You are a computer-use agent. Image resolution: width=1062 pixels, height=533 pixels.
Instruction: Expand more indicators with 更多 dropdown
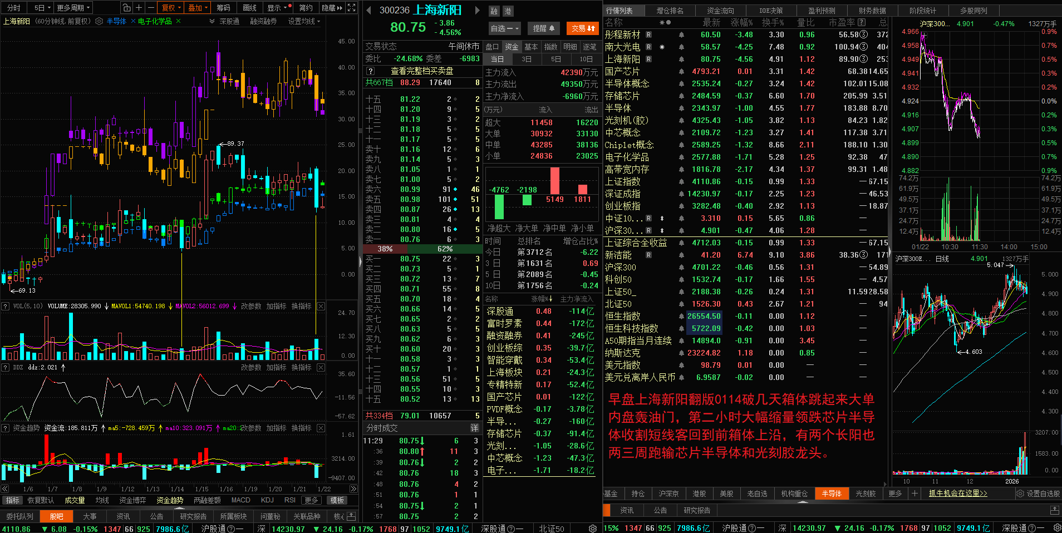tap(311, 500)
